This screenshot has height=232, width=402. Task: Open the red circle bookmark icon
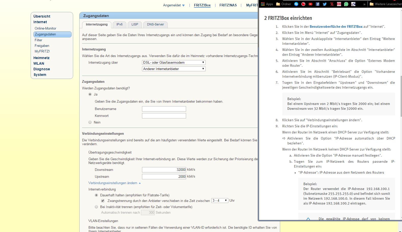click(303, 4)
